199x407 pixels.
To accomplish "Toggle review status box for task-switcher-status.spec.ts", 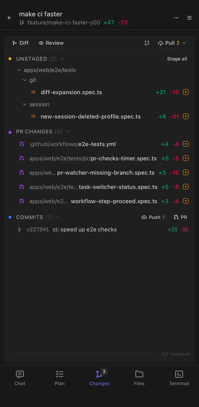I will point(186,187).
